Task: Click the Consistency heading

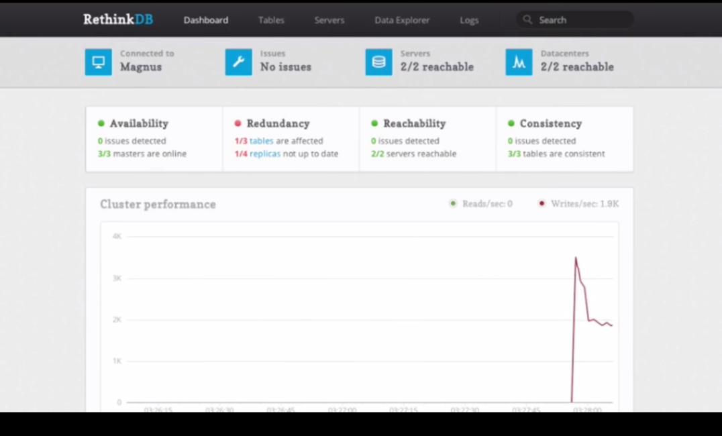Action: (551, 123)
